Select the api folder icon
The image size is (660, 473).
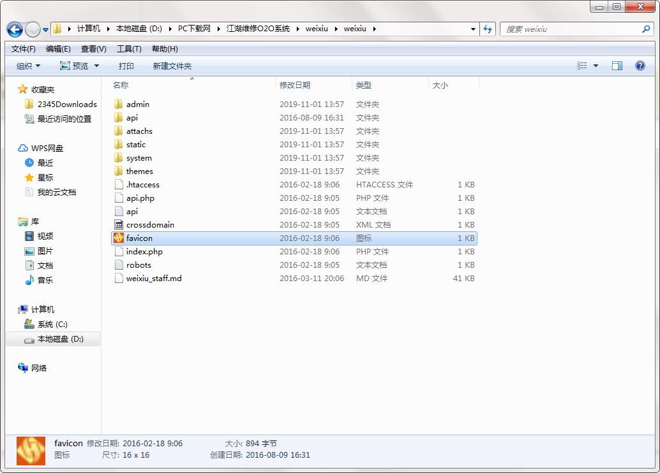119,117
